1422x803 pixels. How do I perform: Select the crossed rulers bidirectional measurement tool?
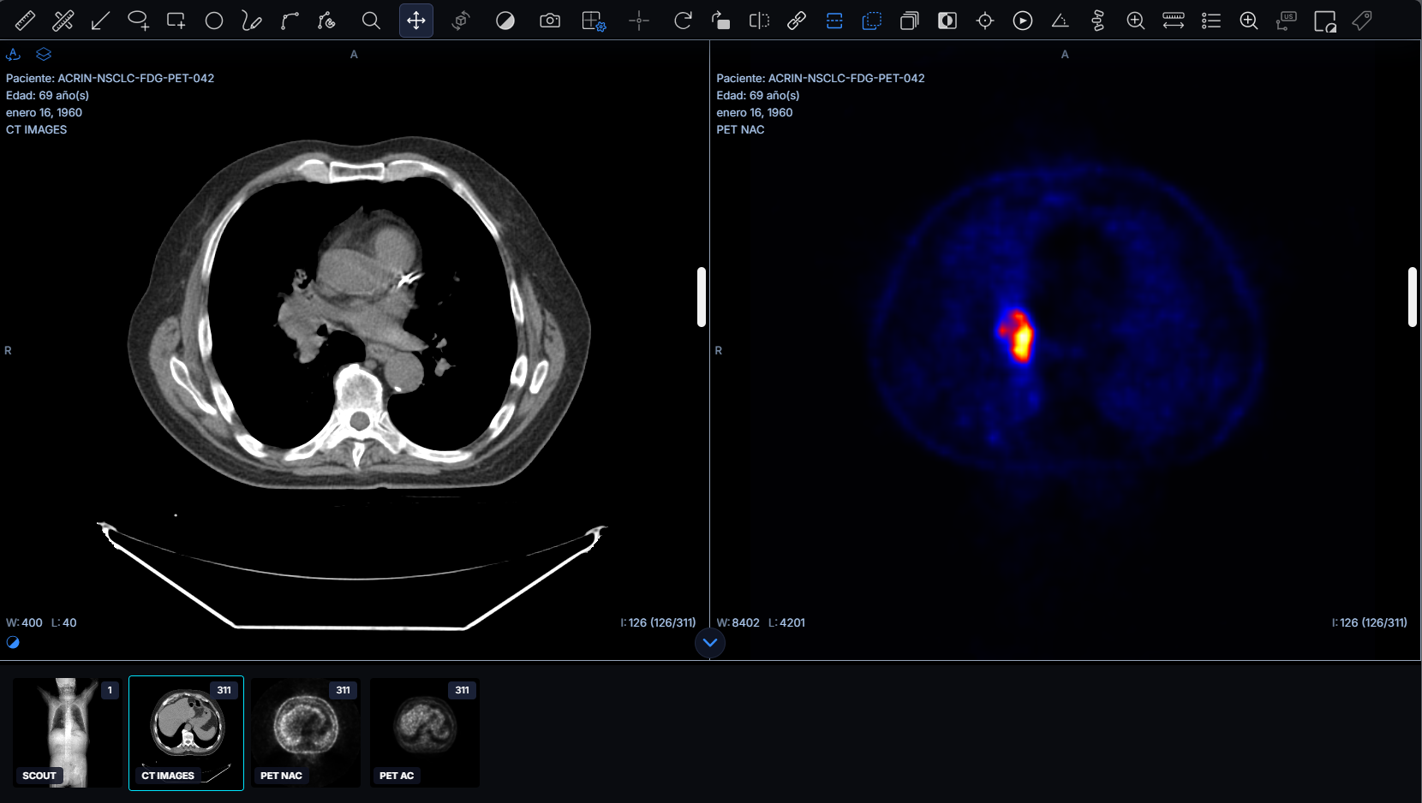[x=63, y=21]
